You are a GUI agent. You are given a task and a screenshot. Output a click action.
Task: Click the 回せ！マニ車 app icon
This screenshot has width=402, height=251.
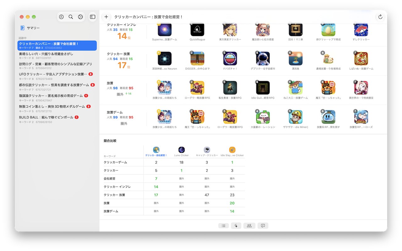[x=296, y=29]
